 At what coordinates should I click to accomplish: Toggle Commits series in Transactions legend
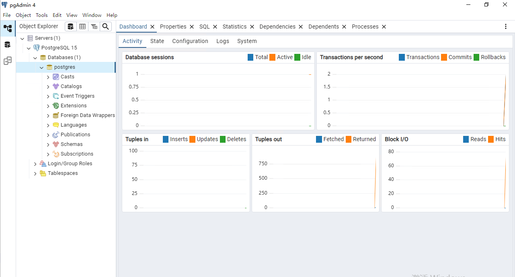[x=456, y=57]
